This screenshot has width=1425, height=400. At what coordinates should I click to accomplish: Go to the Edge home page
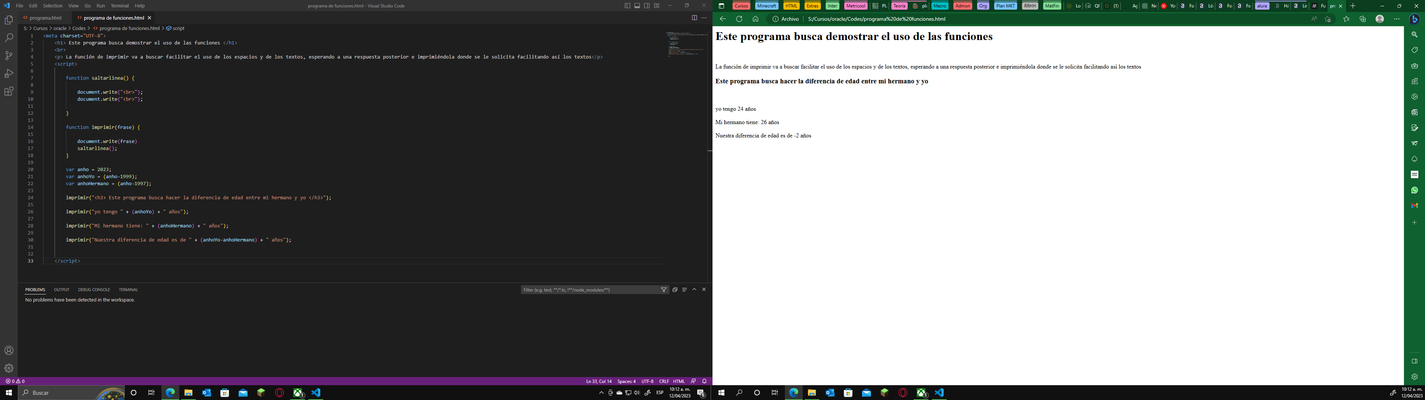point(756,19)
